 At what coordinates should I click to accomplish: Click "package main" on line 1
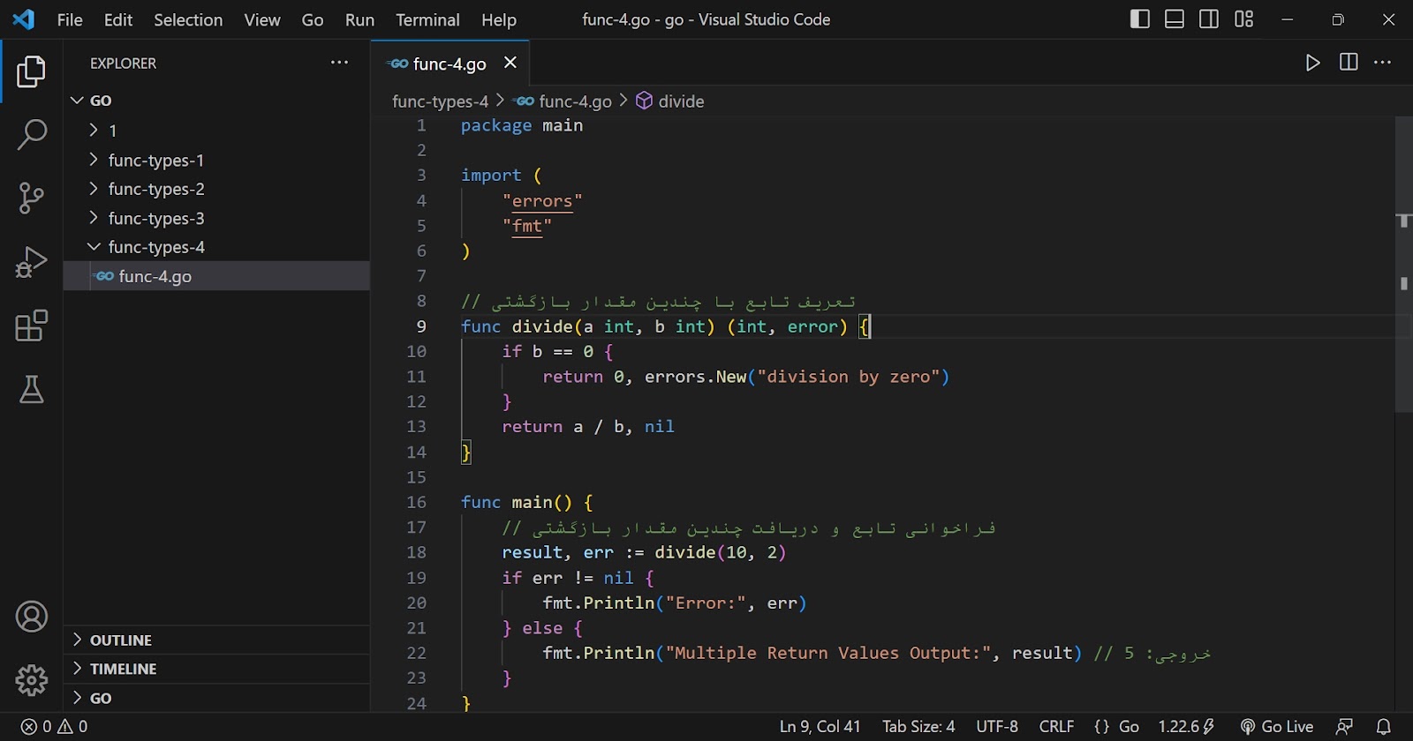(522, 125)
